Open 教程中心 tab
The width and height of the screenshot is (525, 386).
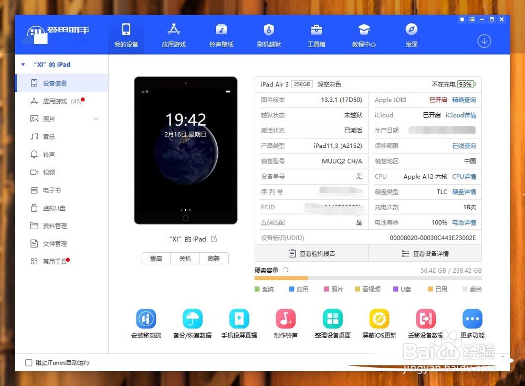(x=364, y=35)
